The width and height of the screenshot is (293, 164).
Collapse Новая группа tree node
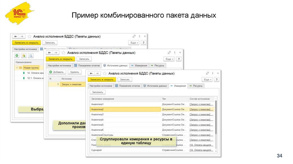point(17,67)
